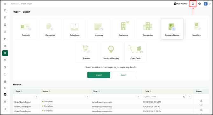Screen dimensions: 213x115
Task: Click the Type filter text field
Action: tap(24, 97)
